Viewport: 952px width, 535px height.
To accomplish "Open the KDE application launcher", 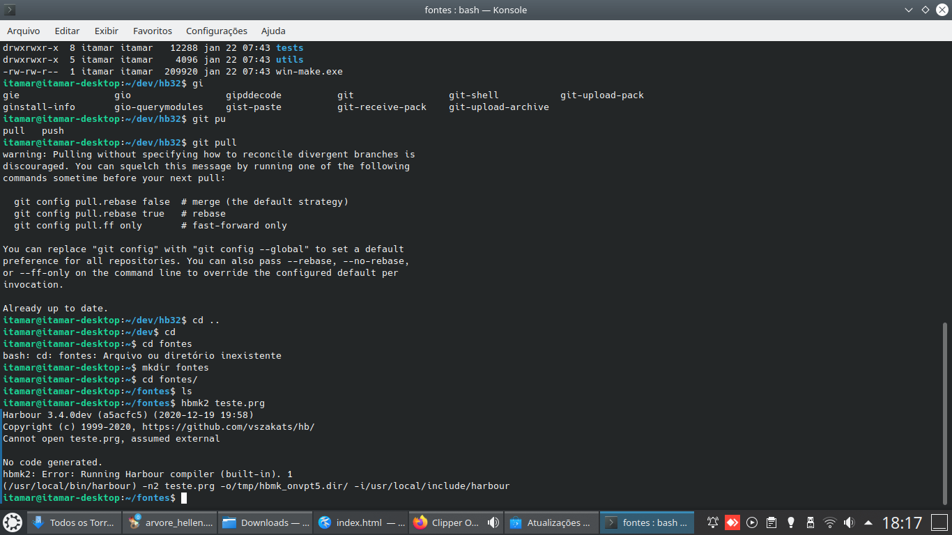I will (x=13, y=522).
